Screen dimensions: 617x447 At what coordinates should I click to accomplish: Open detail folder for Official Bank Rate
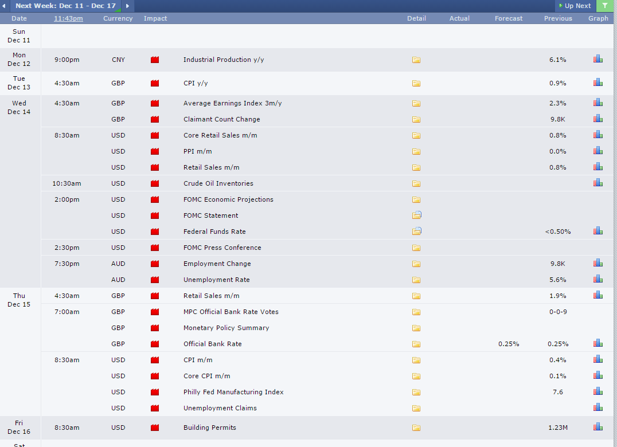tap(416, 344)
